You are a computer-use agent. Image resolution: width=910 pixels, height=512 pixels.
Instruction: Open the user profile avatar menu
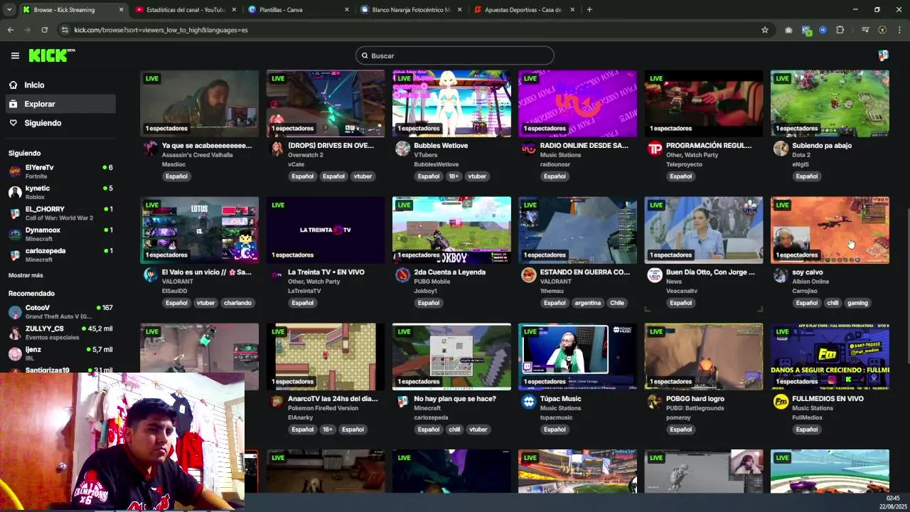point(883,55)
